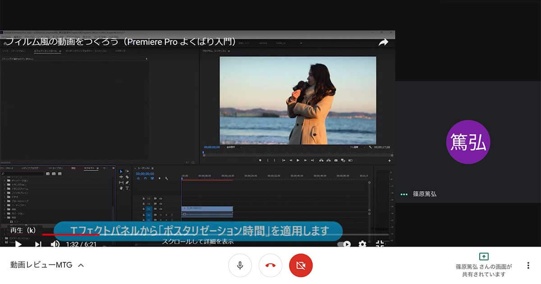Image resolution: width=541 pixels, height=284 pixels.
Task: Expand the ユーティリティ effects folder
Action: [x=4, y=205]
